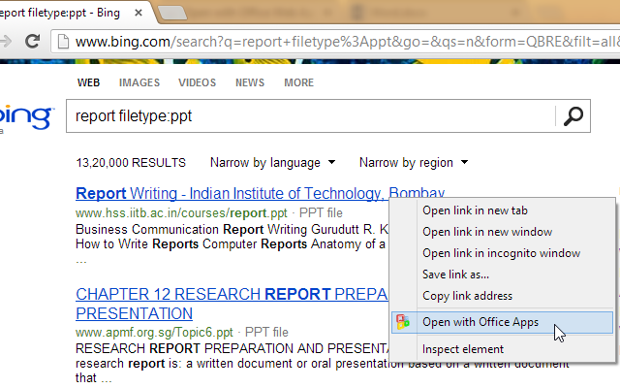Click the 13,20,000 RESULTS count text
The height and width of the screenshot is (388, 620).
131,163
